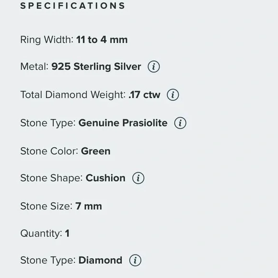This screenshot has height=278, width=278.
Task: Click info icon next to Diamond stone type
Action: (135, 260)
